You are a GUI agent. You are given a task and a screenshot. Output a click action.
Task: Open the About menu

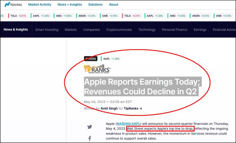click(114, 5)
